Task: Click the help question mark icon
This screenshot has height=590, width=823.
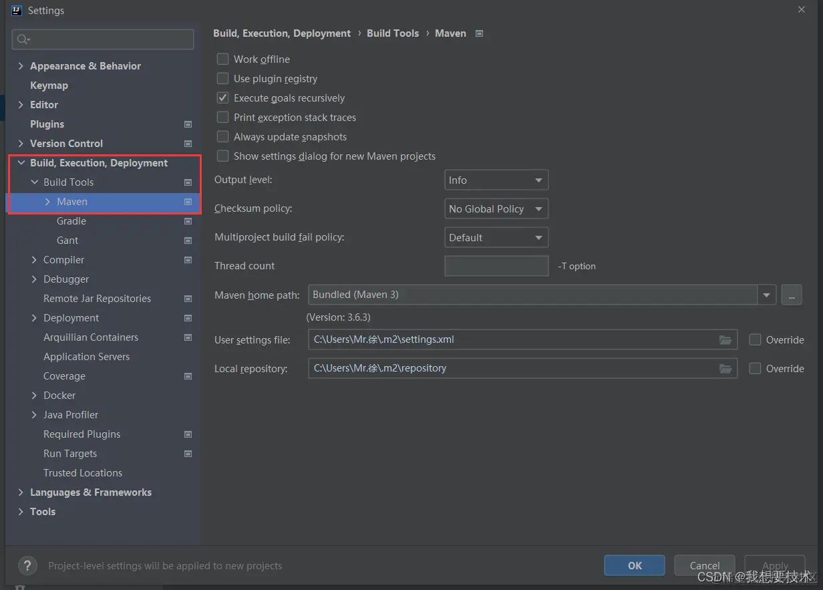Action: tap(27, 565)
